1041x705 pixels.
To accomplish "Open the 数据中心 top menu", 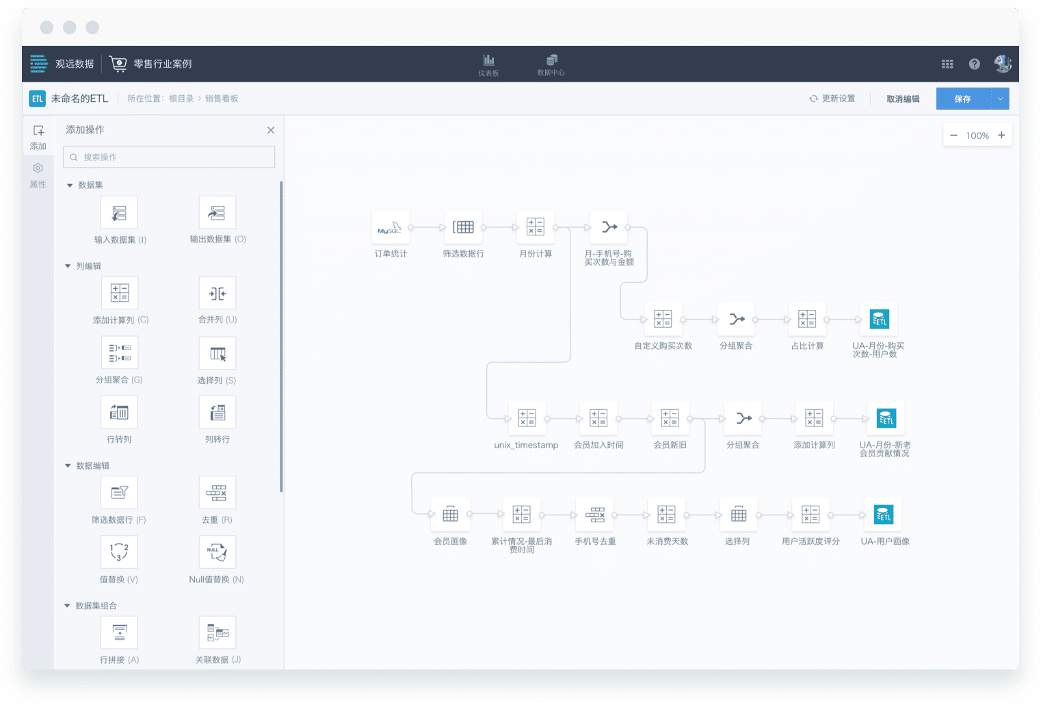I will click(551, 65).
